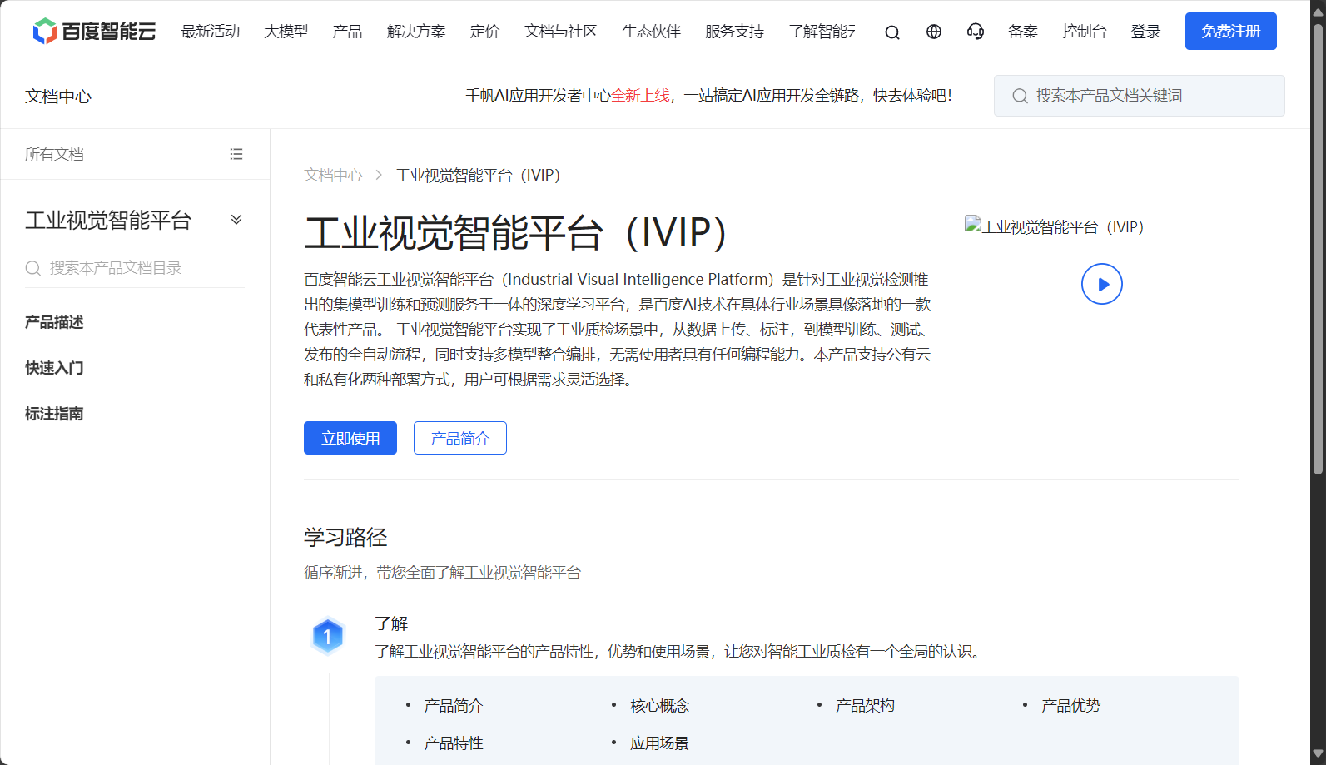The width and height of the screenshot is (1326, 765).
Task: Open the headset customer service icon
Action: coord(976,32)
